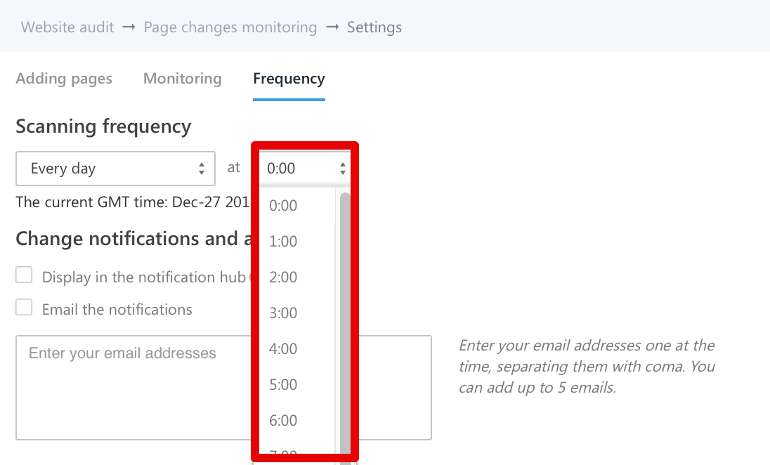Choose 5:00 from the dropdown list
This screenshot has width=770, height=465.
coord(284,385)
